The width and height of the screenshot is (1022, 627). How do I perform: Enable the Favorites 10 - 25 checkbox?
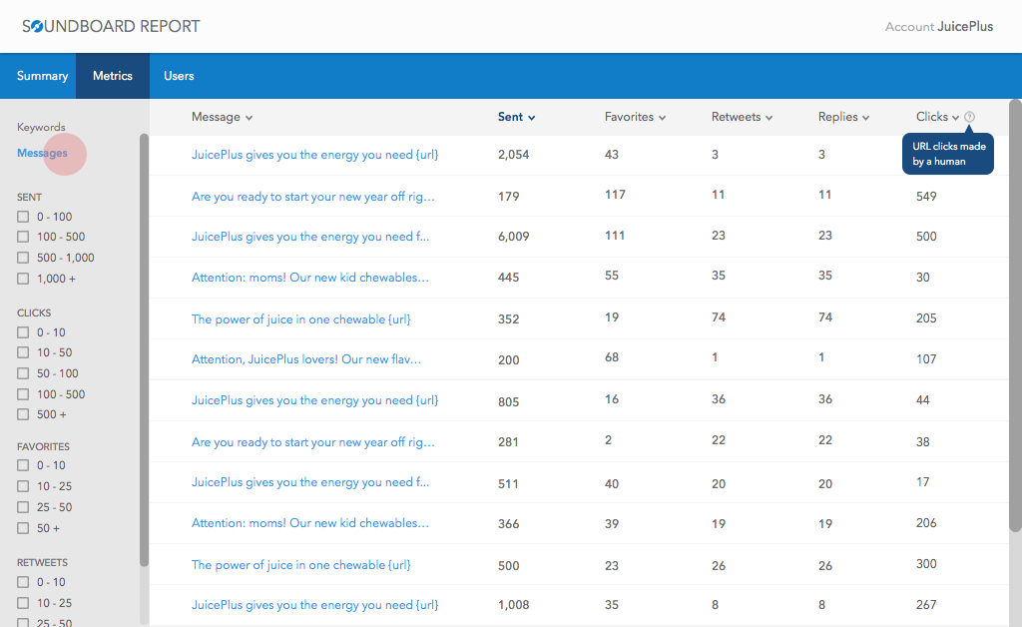(x=24, y=486)
